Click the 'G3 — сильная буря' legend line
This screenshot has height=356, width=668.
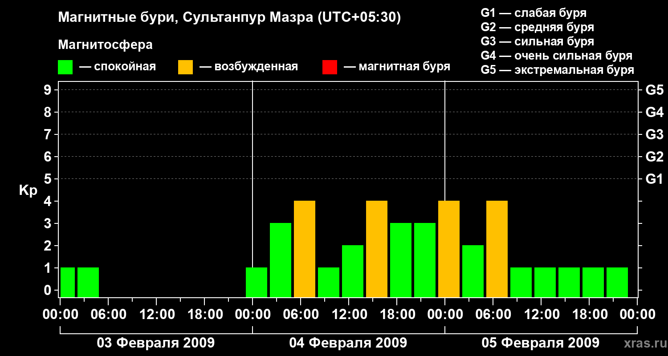coord(537,41)
